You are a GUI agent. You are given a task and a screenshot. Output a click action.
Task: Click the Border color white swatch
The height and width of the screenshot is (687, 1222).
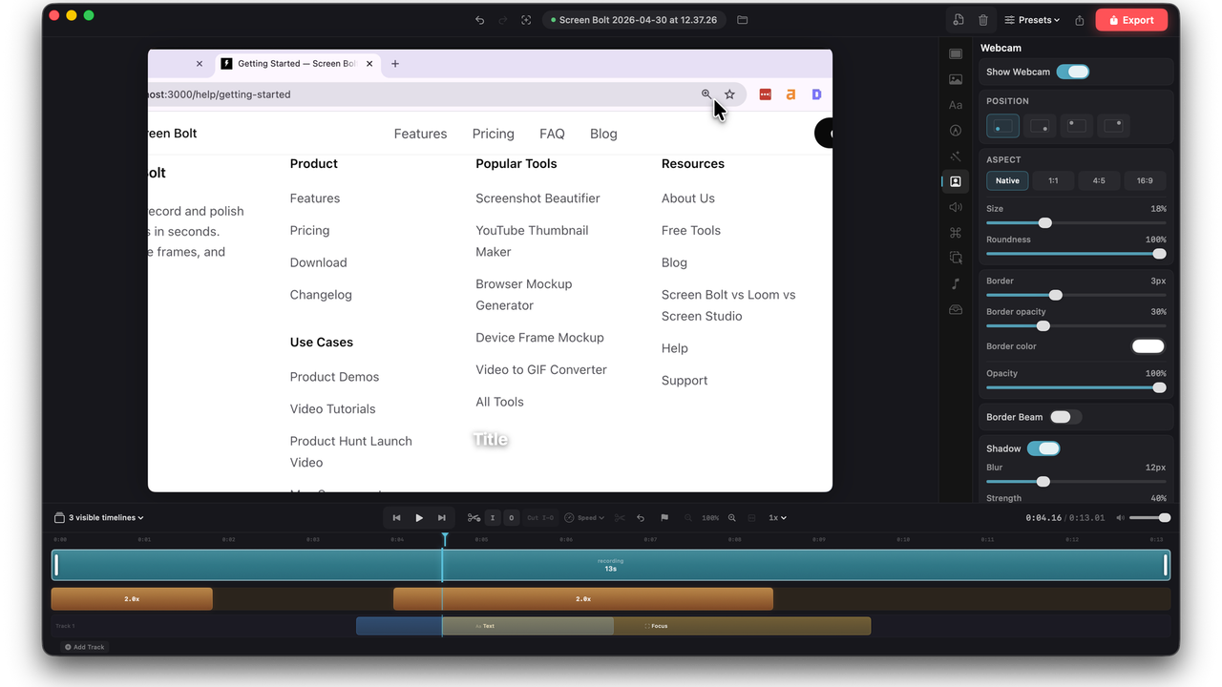[x=1148, y=346]
